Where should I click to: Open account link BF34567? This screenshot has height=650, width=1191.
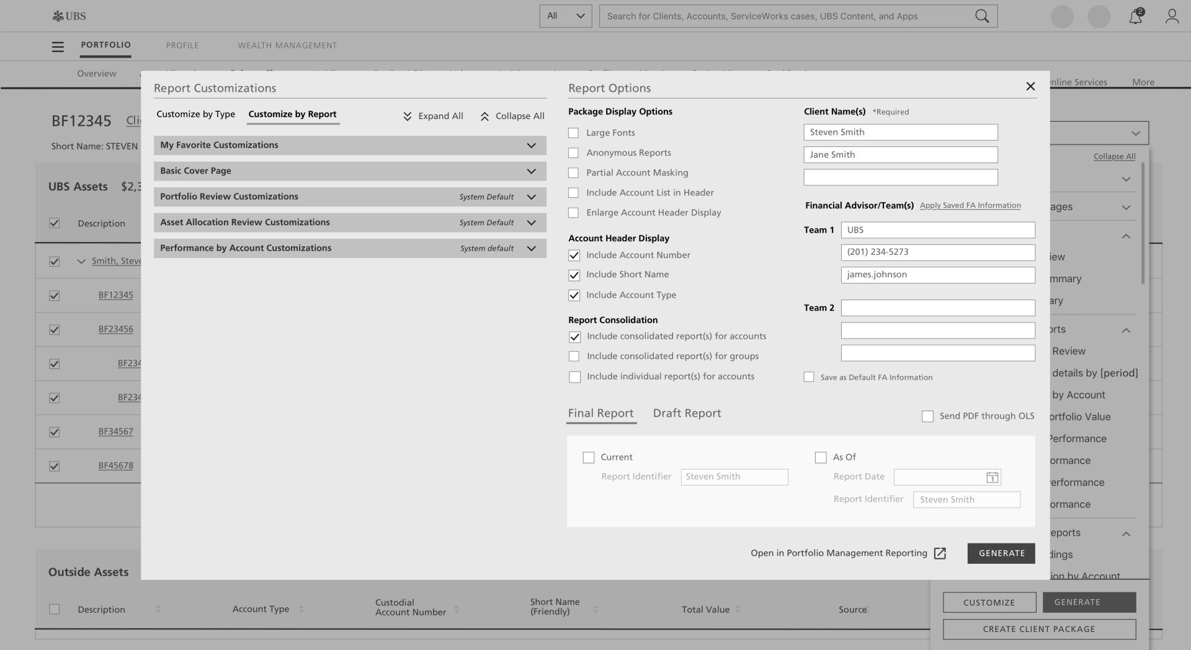point(115,432)
